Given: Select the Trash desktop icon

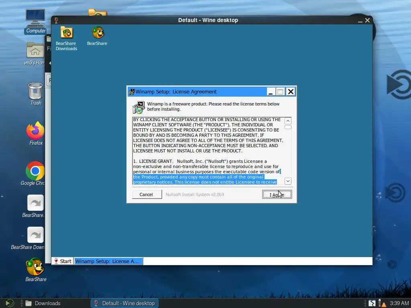Looking at the screenshot, I should tap(35, 94).
